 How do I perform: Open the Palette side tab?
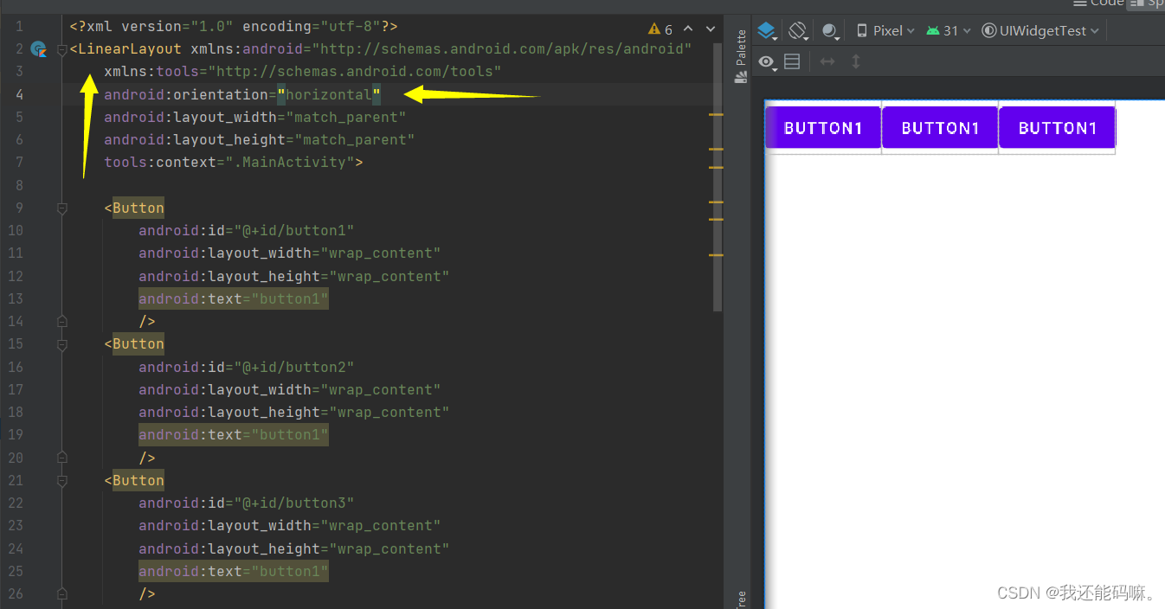pyautogui.click(x=741, y=55)
